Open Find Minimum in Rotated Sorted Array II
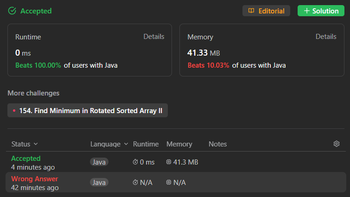Screen dimensions: 350x197 pos(88,111)
